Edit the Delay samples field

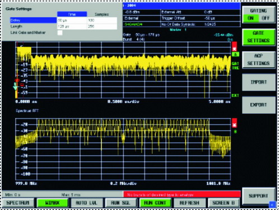pyautogui.click(x=102, y=20)
